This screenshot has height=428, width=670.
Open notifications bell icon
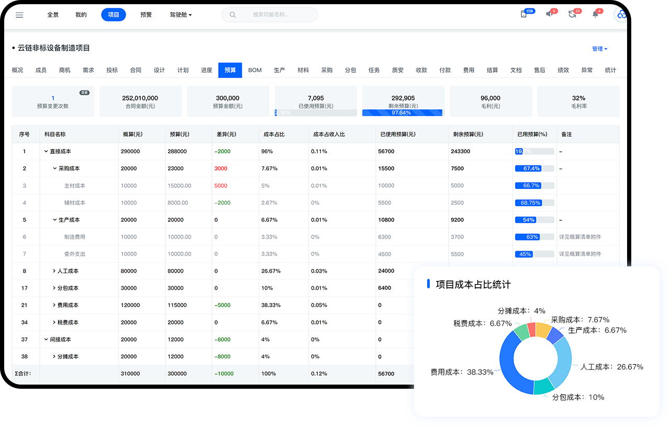(x=595, y=15)
